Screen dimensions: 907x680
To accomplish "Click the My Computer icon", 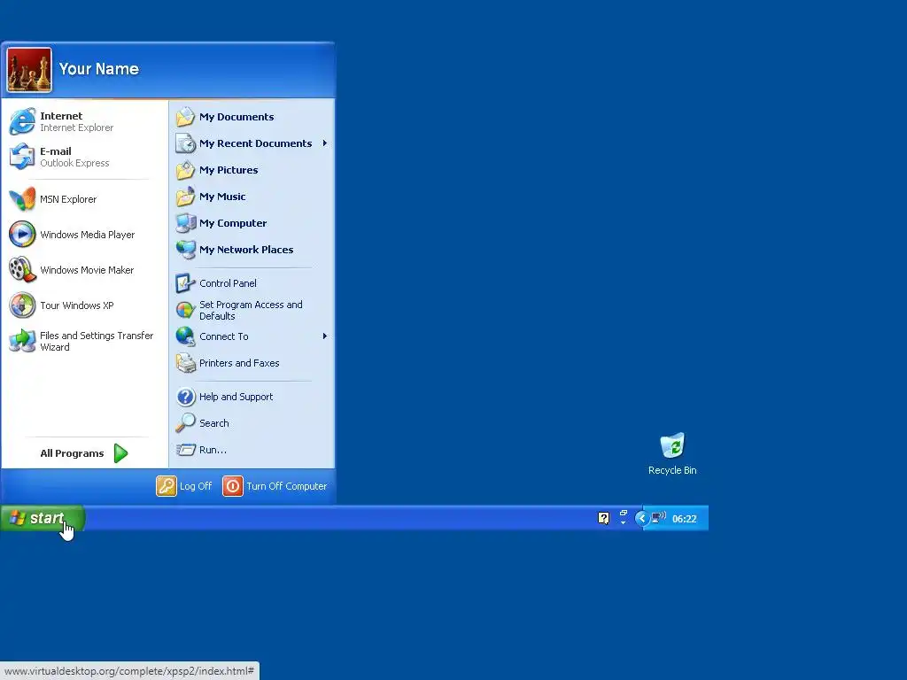I will click(x=186, y=223).
